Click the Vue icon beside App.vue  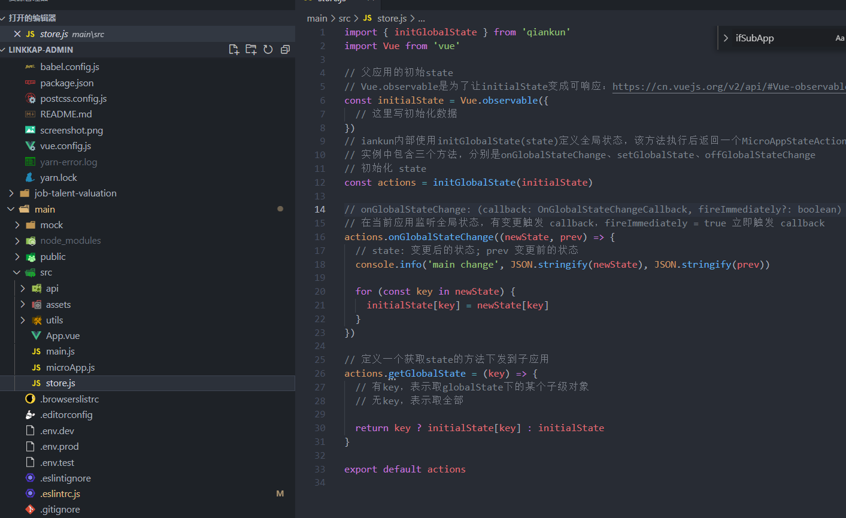pos(37,336)
